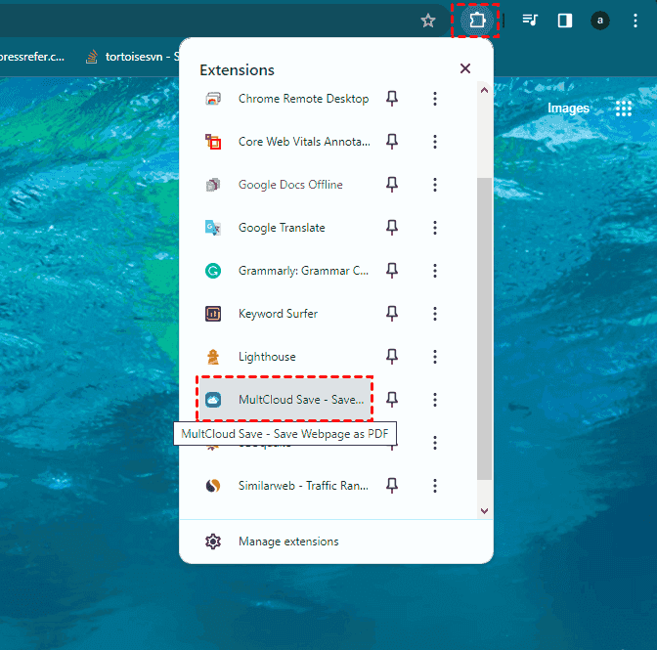Click the Lighthouse tower icon
This screenshot has height=650, width=657.
tap(213, 357)
